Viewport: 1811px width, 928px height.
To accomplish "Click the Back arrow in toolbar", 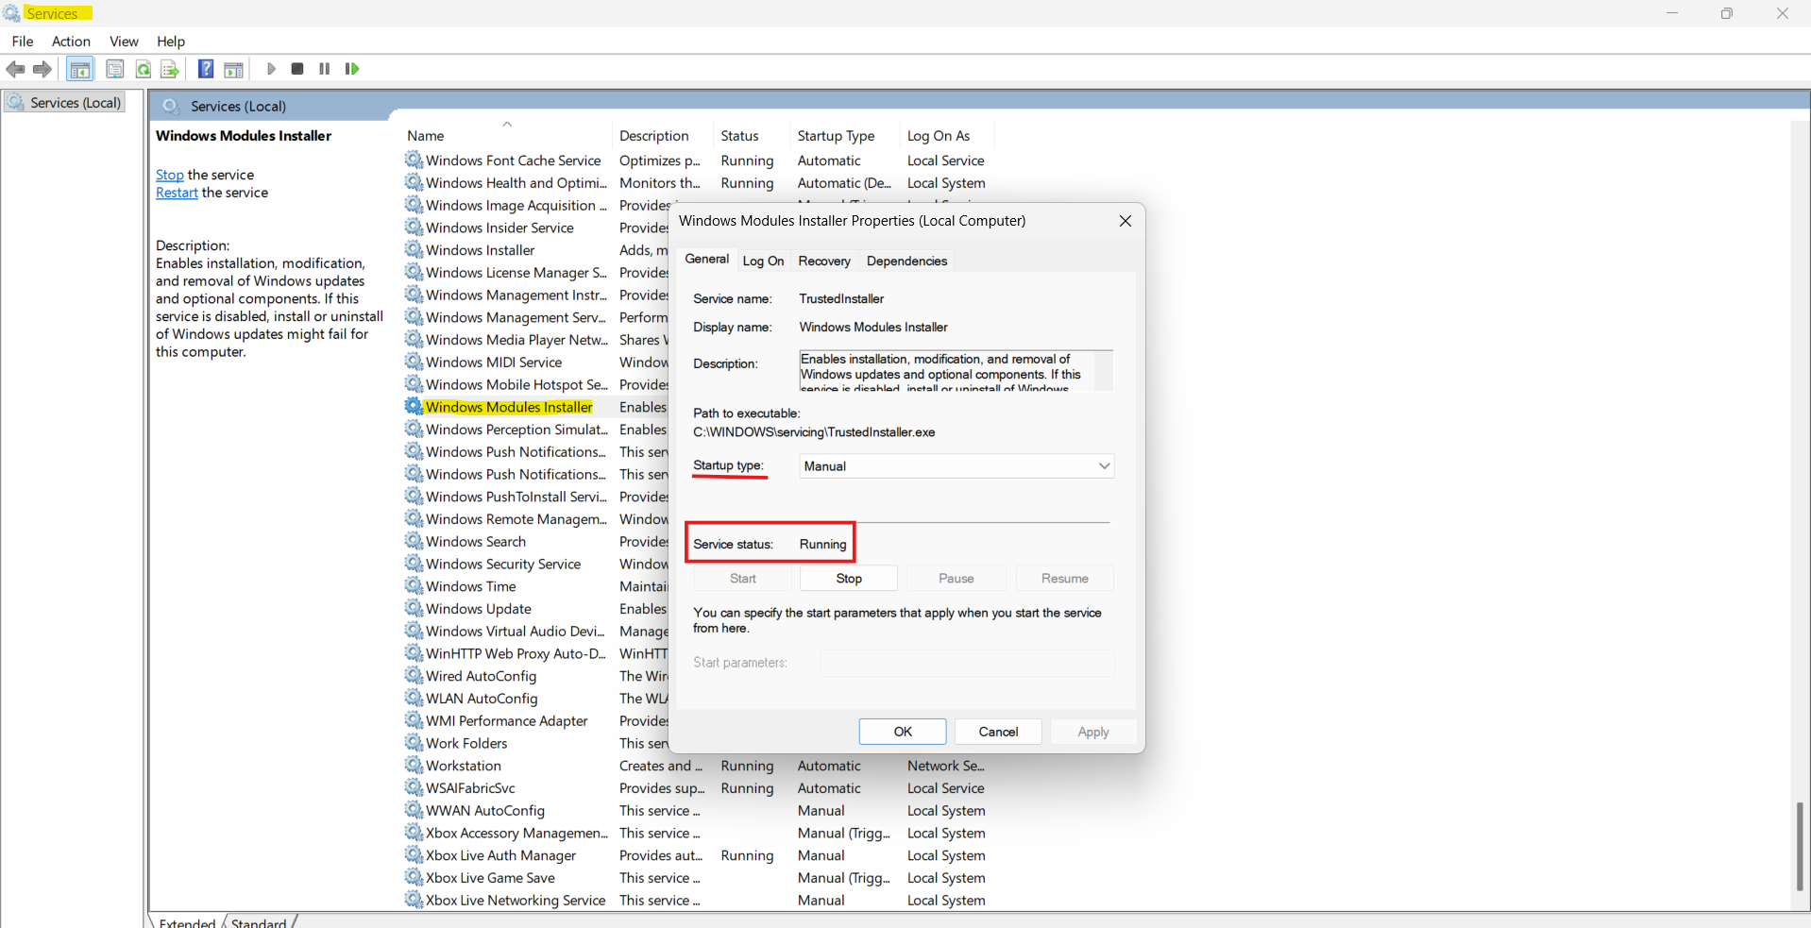I will [15, 69].
